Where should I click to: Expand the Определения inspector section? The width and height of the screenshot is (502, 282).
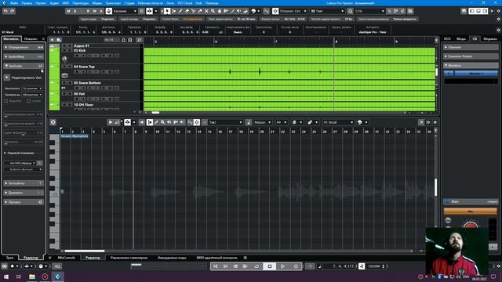(x=23, y=47)
